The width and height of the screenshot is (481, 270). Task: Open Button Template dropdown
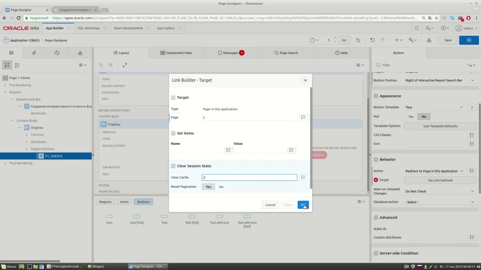(434, 107)
